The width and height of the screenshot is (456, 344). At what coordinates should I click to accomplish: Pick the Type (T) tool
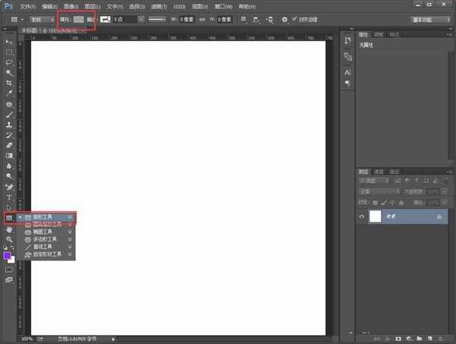pos(9,197)
